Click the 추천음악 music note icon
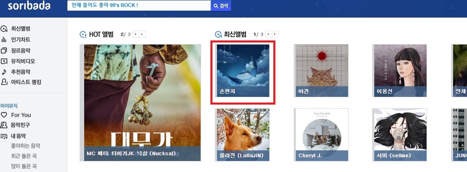 pyautogui.click(x=4, y=72)
